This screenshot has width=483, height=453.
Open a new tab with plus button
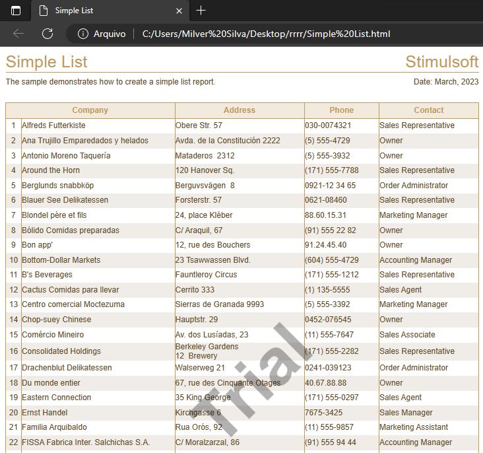click(201, 11)
